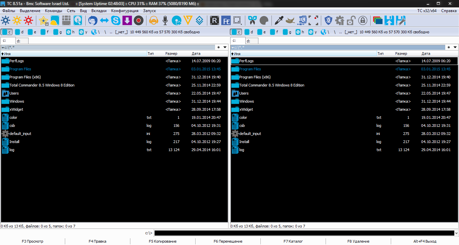Viewport: 459px width, 245px height.
Task: Click the command line input field
Action: click(302, 233)
